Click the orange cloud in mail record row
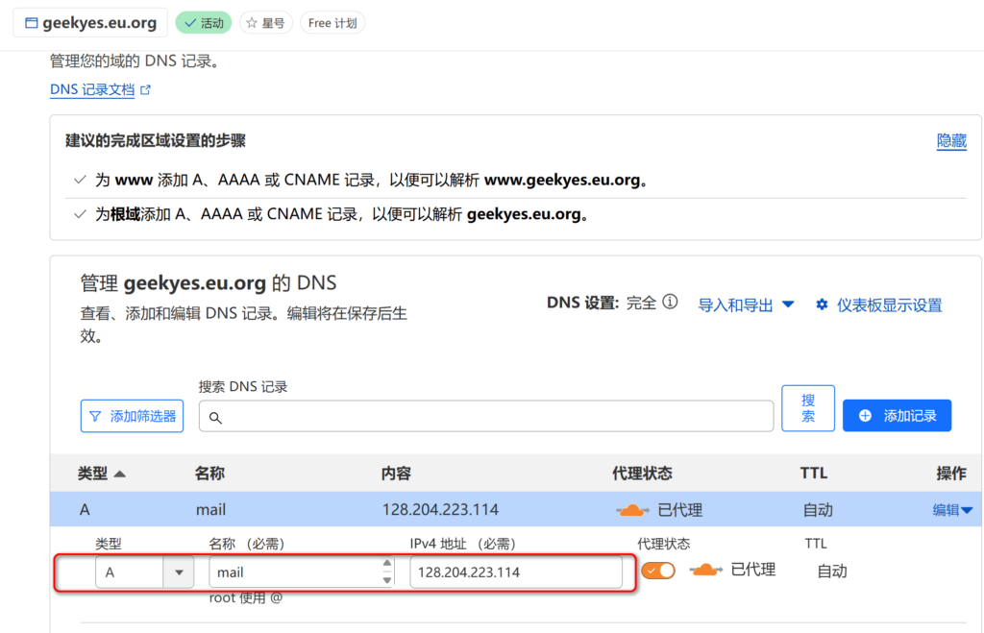984x633 pixels. (x=632, y=510)
